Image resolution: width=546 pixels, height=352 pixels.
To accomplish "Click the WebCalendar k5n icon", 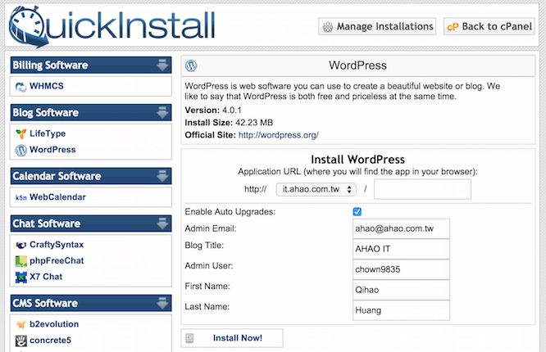I will pyautogui.click(x=20, y=197).
